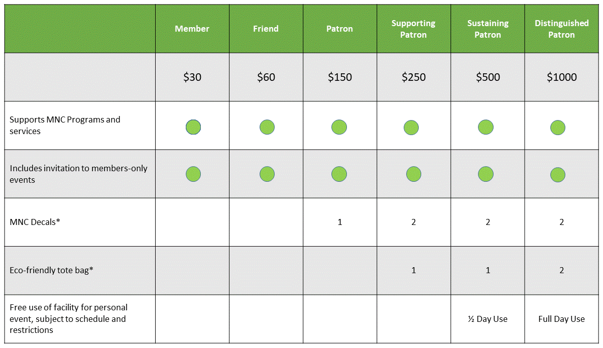This screenshot has width=603, height=348.
Task: Click the Eco-friendly tote bag* label
Action: pyautogui.click(x=52, y=270)
